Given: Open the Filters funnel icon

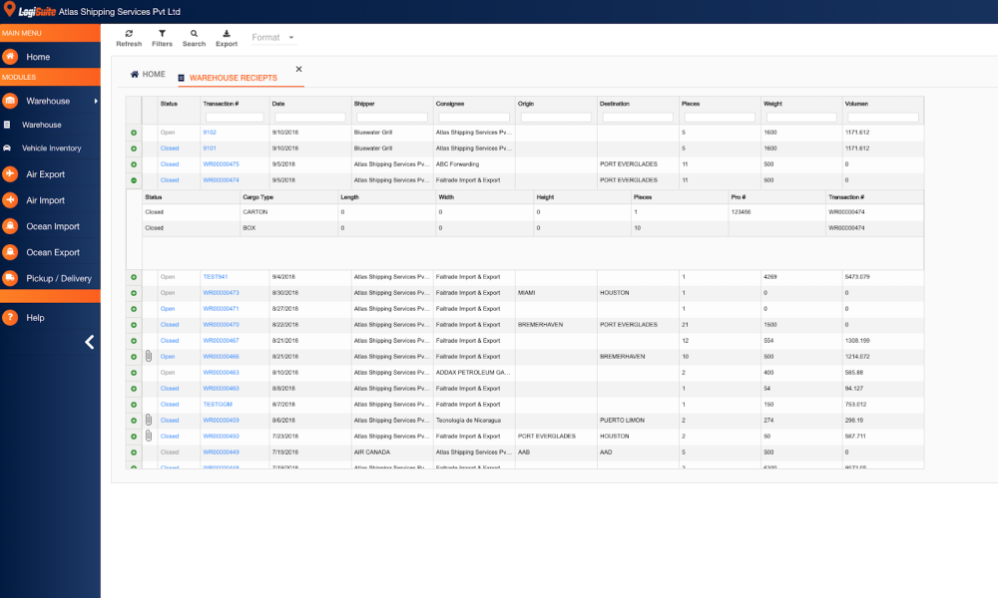Looking at the screenshot, I should coord(162,34).
